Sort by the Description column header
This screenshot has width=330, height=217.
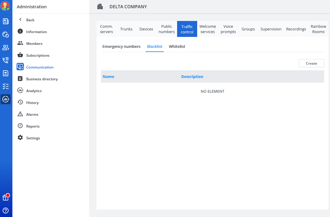[192, 77]
